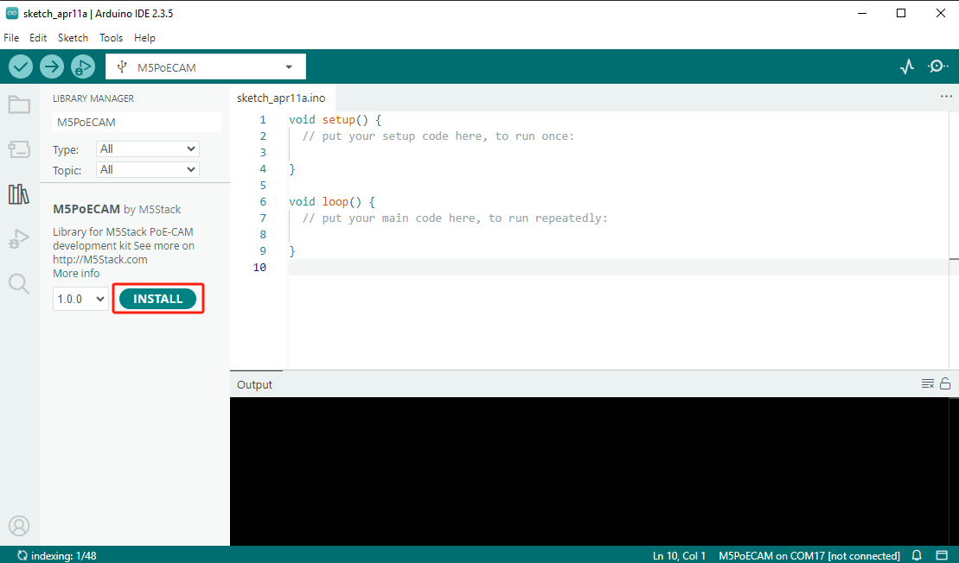Open the 1.0.0 version dropdown

point(80,300)
